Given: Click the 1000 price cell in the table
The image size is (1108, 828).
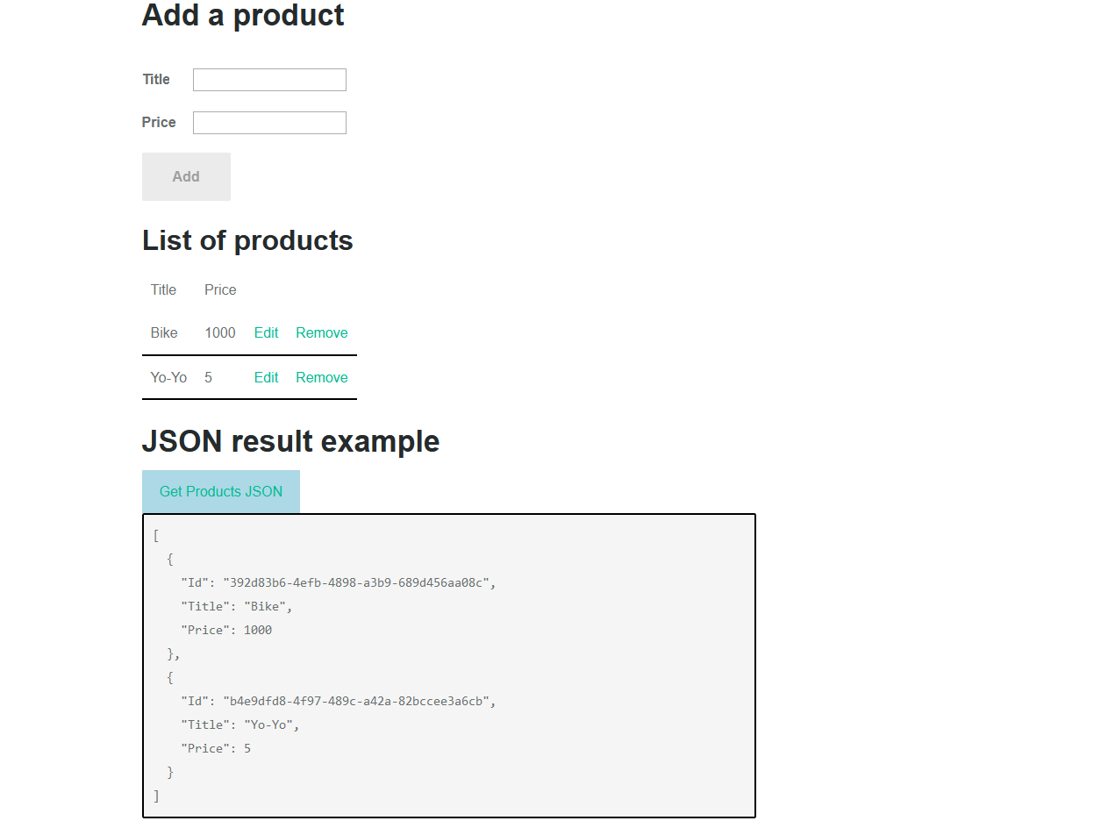Looking at the screenshot, I should click(220, 333).
